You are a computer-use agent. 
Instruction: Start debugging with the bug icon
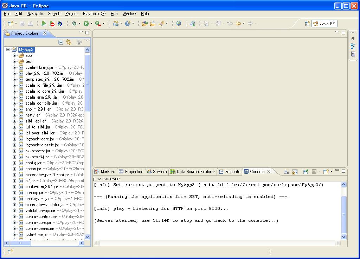pos(74,24)
